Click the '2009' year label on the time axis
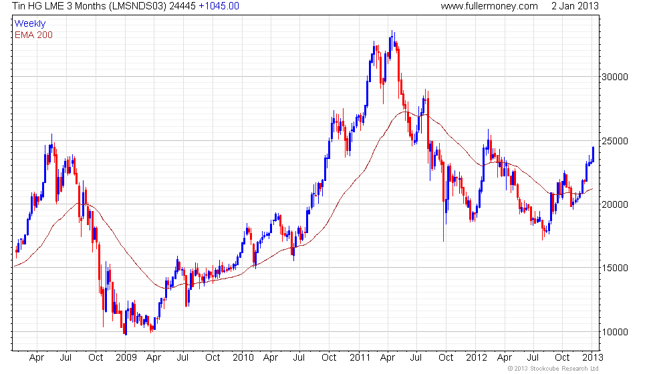The width and height of the screenshot is (655, 374). click(x=126, y=358)
